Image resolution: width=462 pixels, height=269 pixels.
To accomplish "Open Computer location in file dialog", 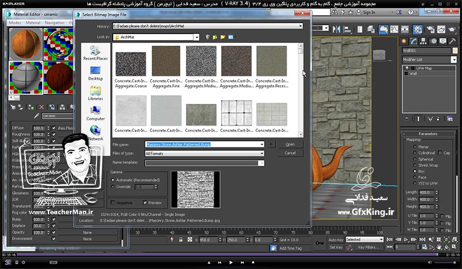I will tap(95, 113).
